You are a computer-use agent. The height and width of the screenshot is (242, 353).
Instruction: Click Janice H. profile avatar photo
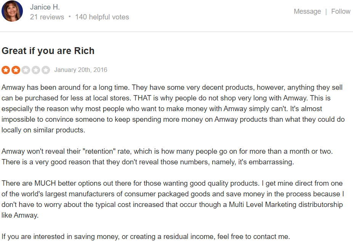(12, 11)
